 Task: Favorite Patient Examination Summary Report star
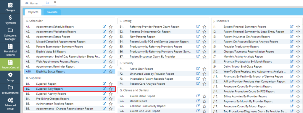pos(111,47)
